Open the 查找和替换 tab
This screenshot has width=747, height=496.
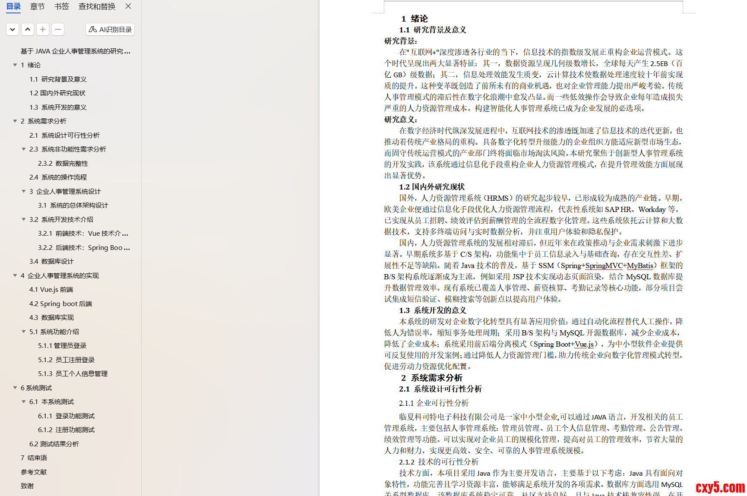pos(97,6)
